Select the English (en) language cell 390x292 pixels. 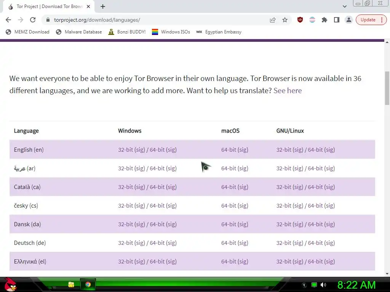[x=29, y=150]
